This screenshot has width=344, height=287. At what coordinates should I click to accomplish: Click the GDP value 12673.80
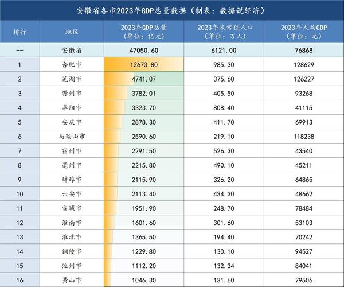click(144, 65)
